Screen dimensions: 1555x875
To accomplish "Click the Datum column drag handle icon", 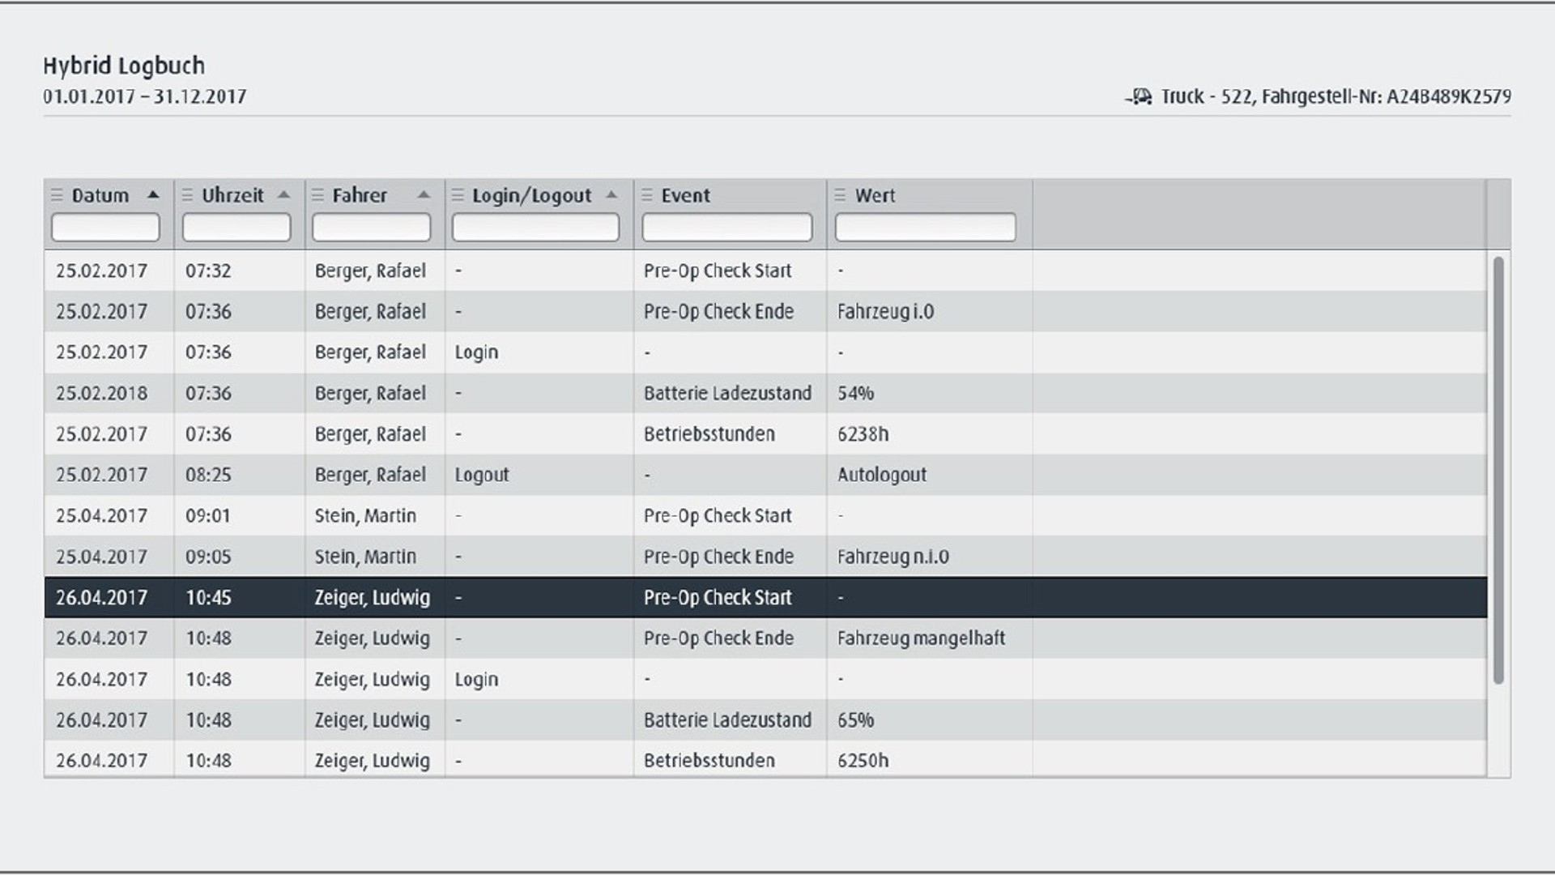I will (x=57, y=195).
